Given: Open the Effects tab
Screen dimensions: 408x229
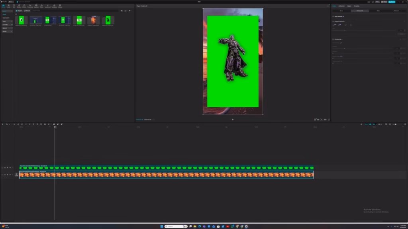Looking at the screenshot, I should tap(24, 6).
